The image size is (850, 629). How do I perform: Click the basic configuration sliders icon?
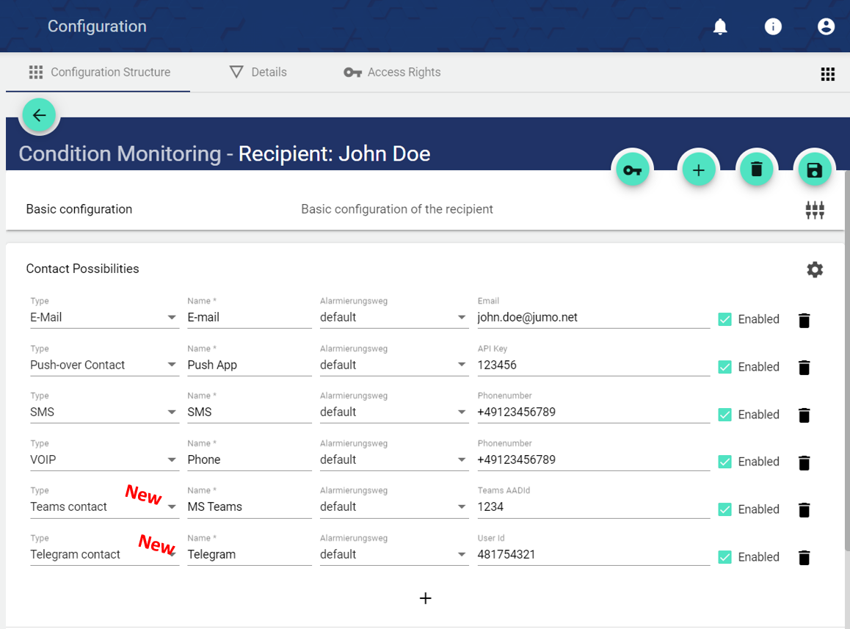815,210
